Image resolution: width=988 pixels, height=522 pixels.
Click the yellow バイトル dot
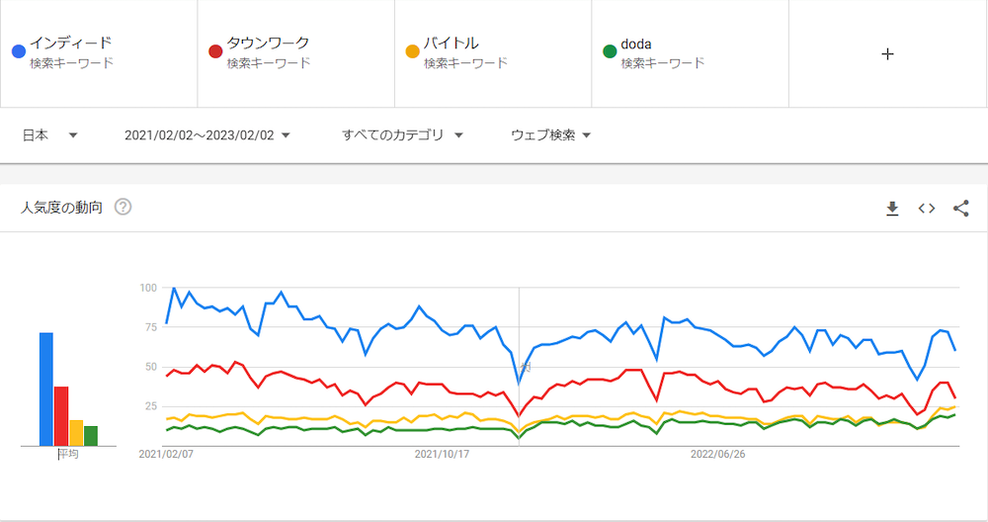coord(413,51)
